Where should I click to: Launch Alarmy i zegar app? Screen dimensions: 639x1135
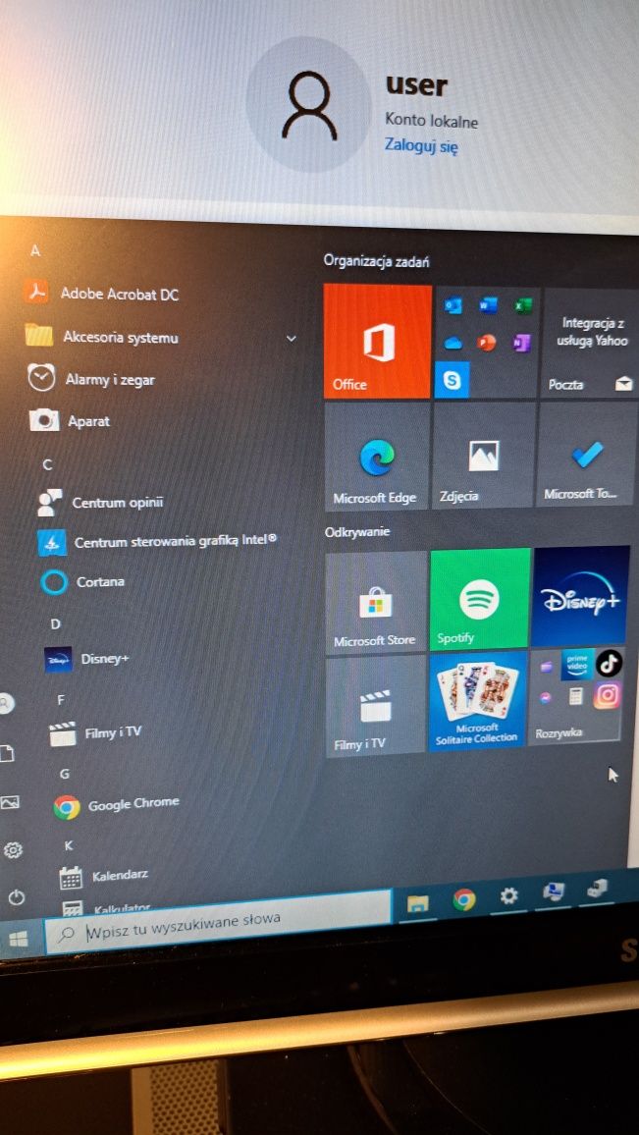coord(91,379)
